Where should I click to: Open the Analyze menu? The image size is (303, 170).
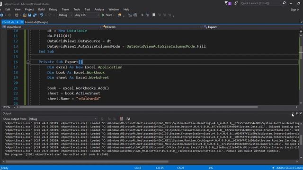pyautogui.click(x=99, y=9)
